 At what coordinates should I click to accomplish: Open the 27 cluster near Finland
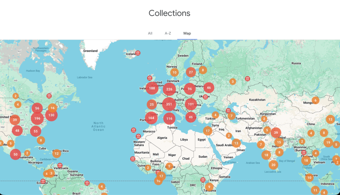(191, 72)
